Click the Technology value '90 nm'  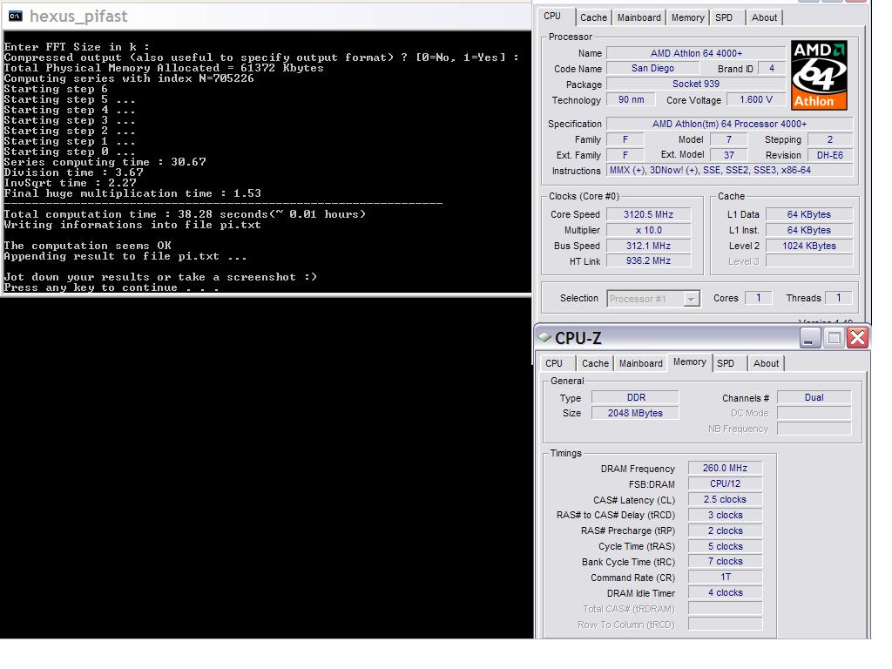(632, 99)
